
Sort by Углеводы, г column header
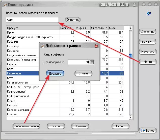pos(99,28)
